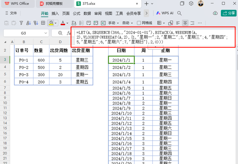This screenshot has width=238, height=164.
Task: Switch to the 工具 ribbon tab
Action: pos(119,13)
